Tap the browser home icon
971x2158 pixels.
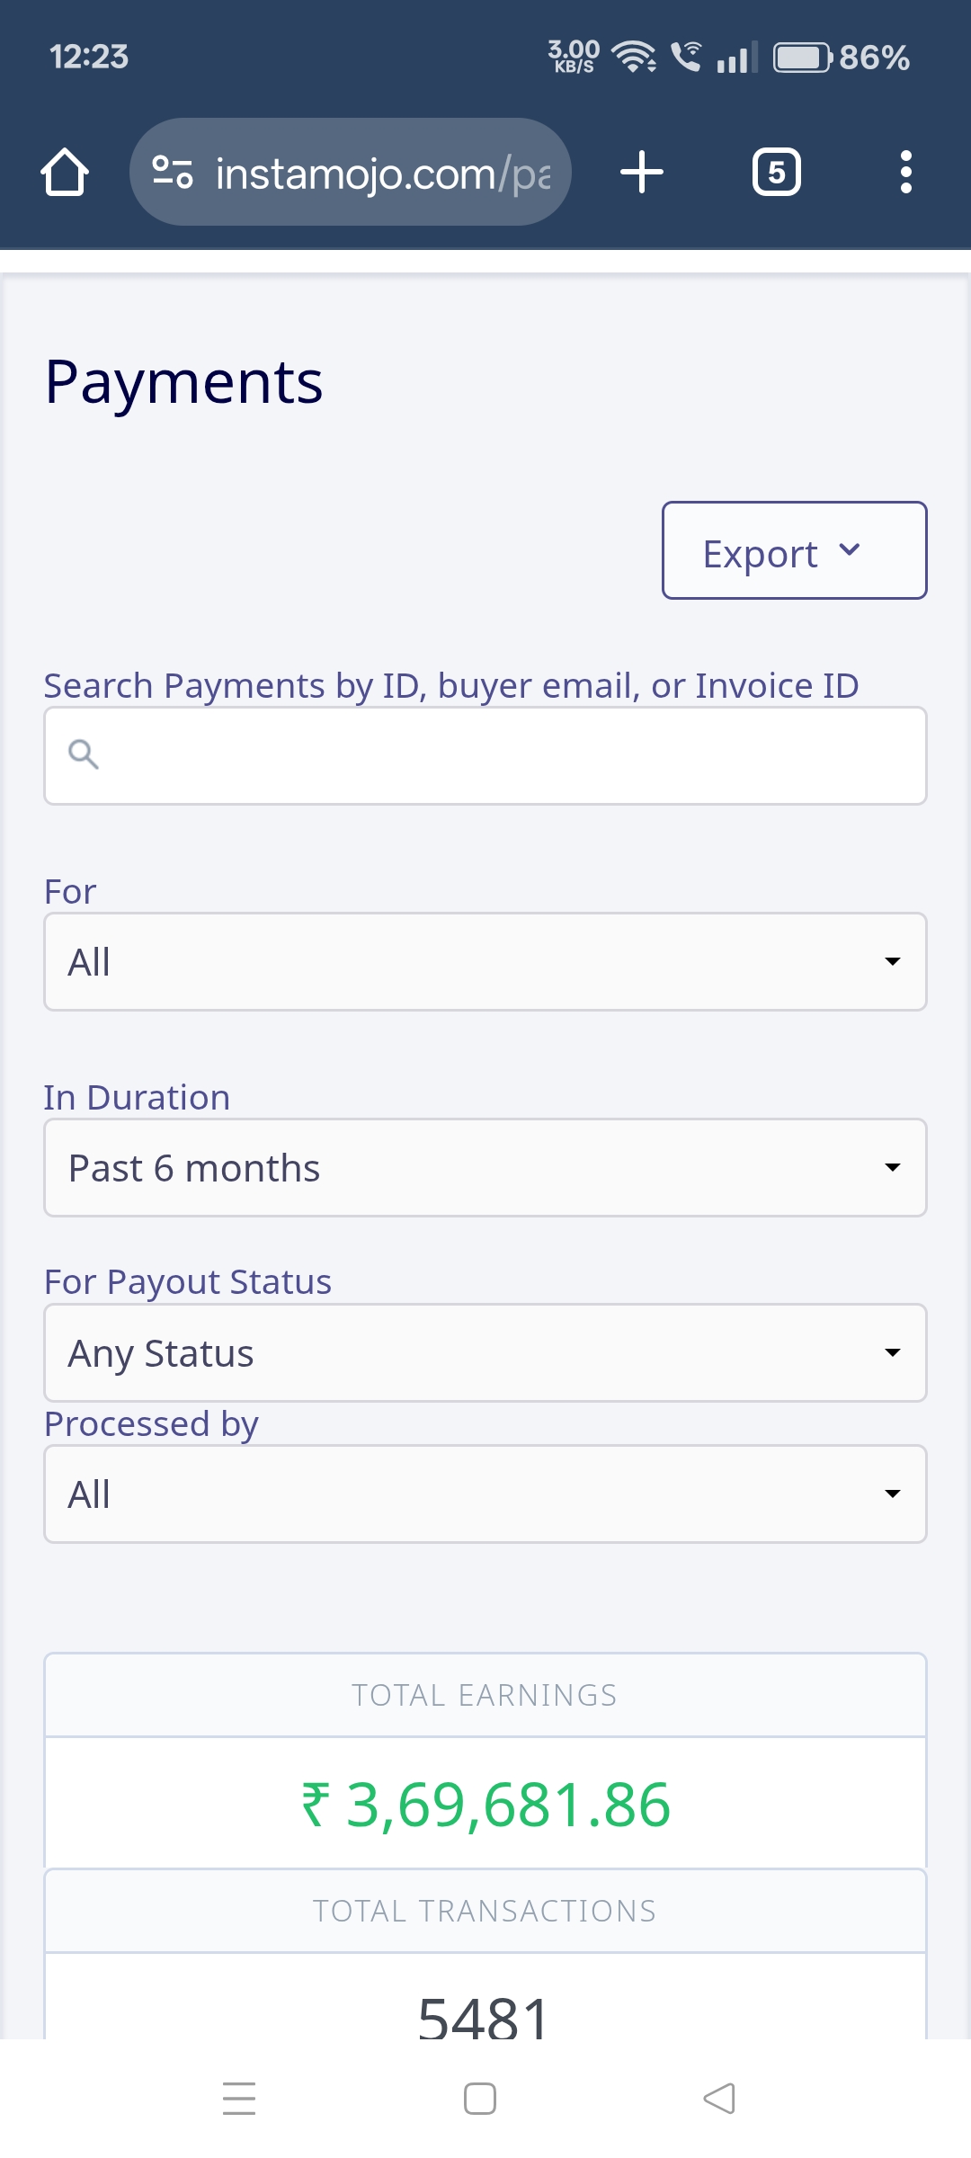pyautogui.click(x=65, y=172)
